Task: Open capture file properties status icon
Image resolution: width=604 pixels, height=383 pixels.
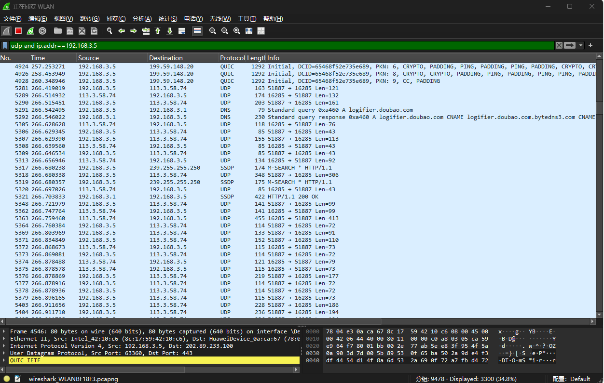Action: [18, 379]
